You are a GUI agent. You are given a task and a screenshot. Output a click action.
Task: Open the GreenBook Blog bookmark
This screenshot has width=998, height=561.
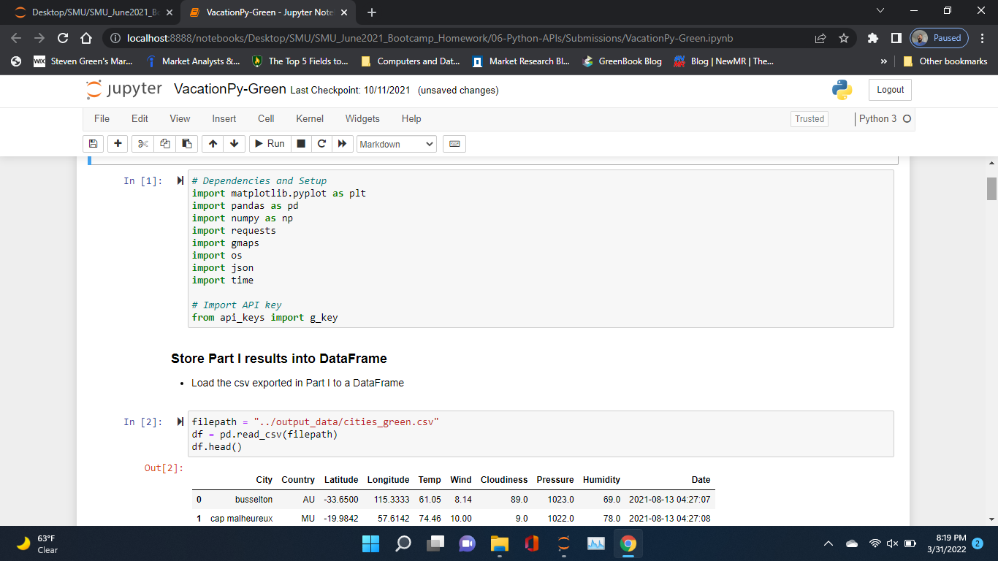coord(622,61)
